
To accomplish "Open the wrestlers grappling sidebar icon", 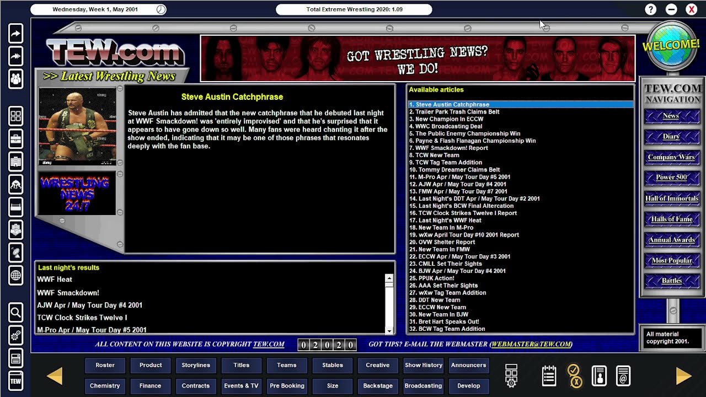I will point(15,185).
